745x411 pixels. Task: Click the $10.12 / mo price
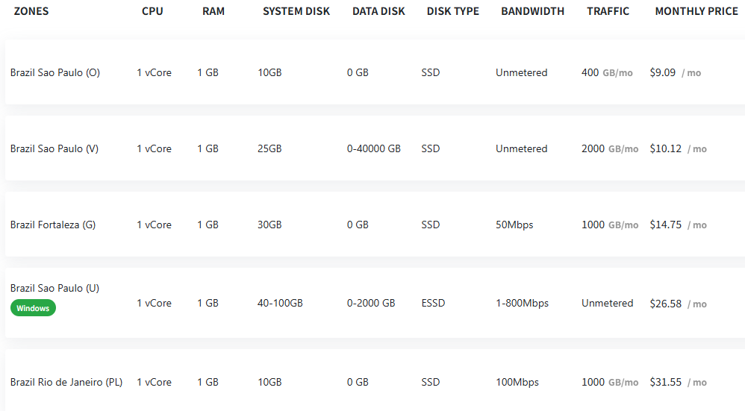pyautogui.click(x=678, y=148)
